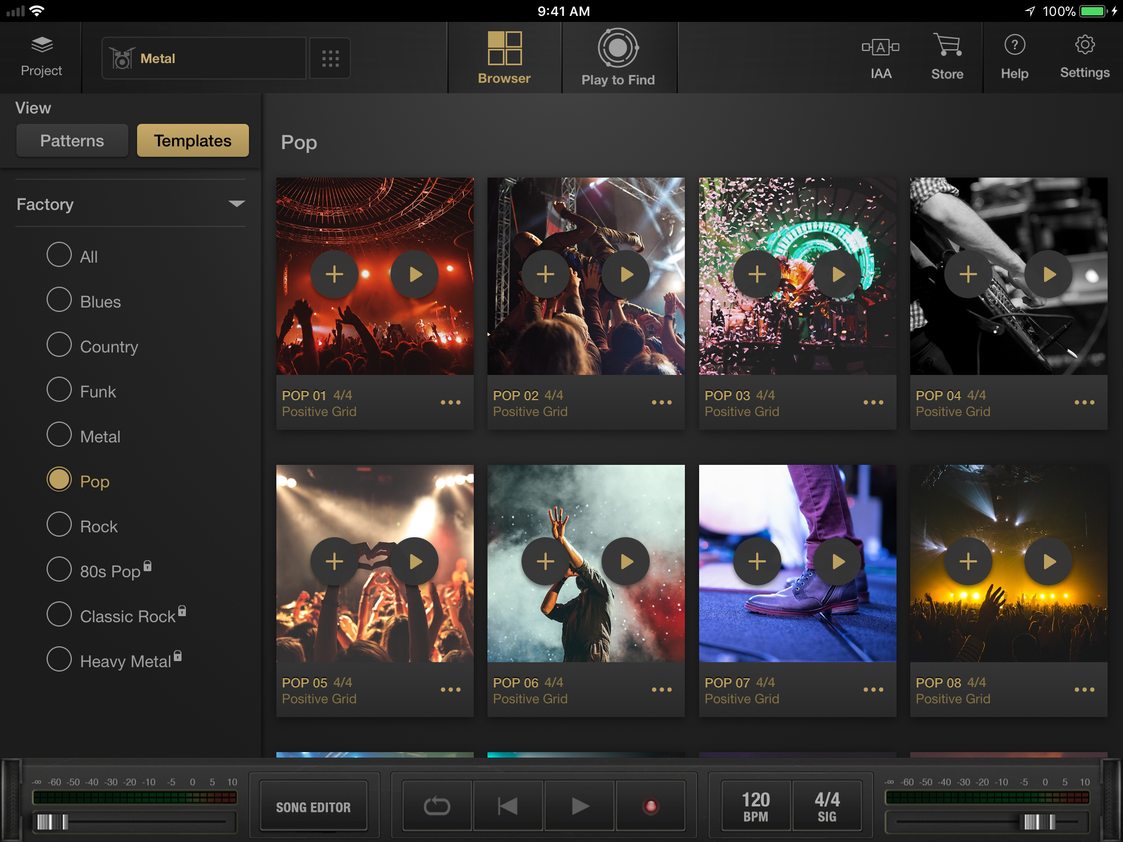Select the locked 80s Pop radio button

coord(59,570)
